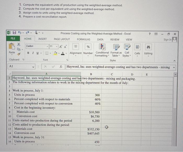This screenshot has width=183, height=152.
Task: Apply the yellow fill color
Action: (55, 53)
